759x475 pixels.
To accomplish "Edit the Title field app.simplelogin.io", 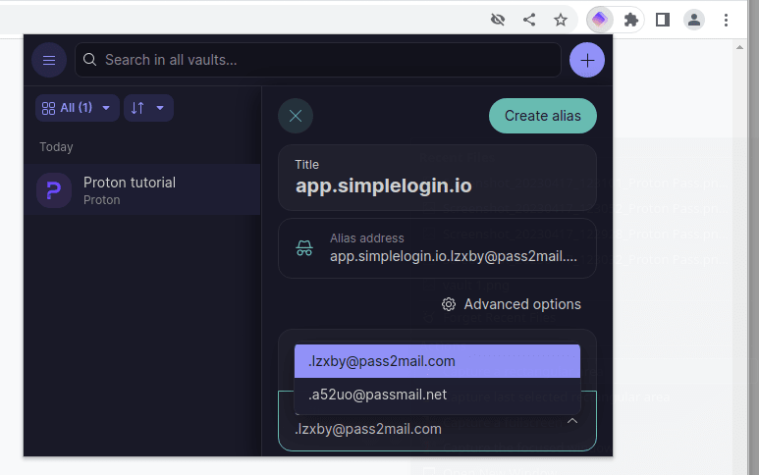I will point(437,178).
